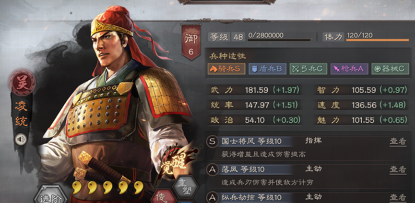Image resolution: width=415 pixels, height=203 pixels.
Task: View details of 国士将风 skill
Action: tap(398, 141)
